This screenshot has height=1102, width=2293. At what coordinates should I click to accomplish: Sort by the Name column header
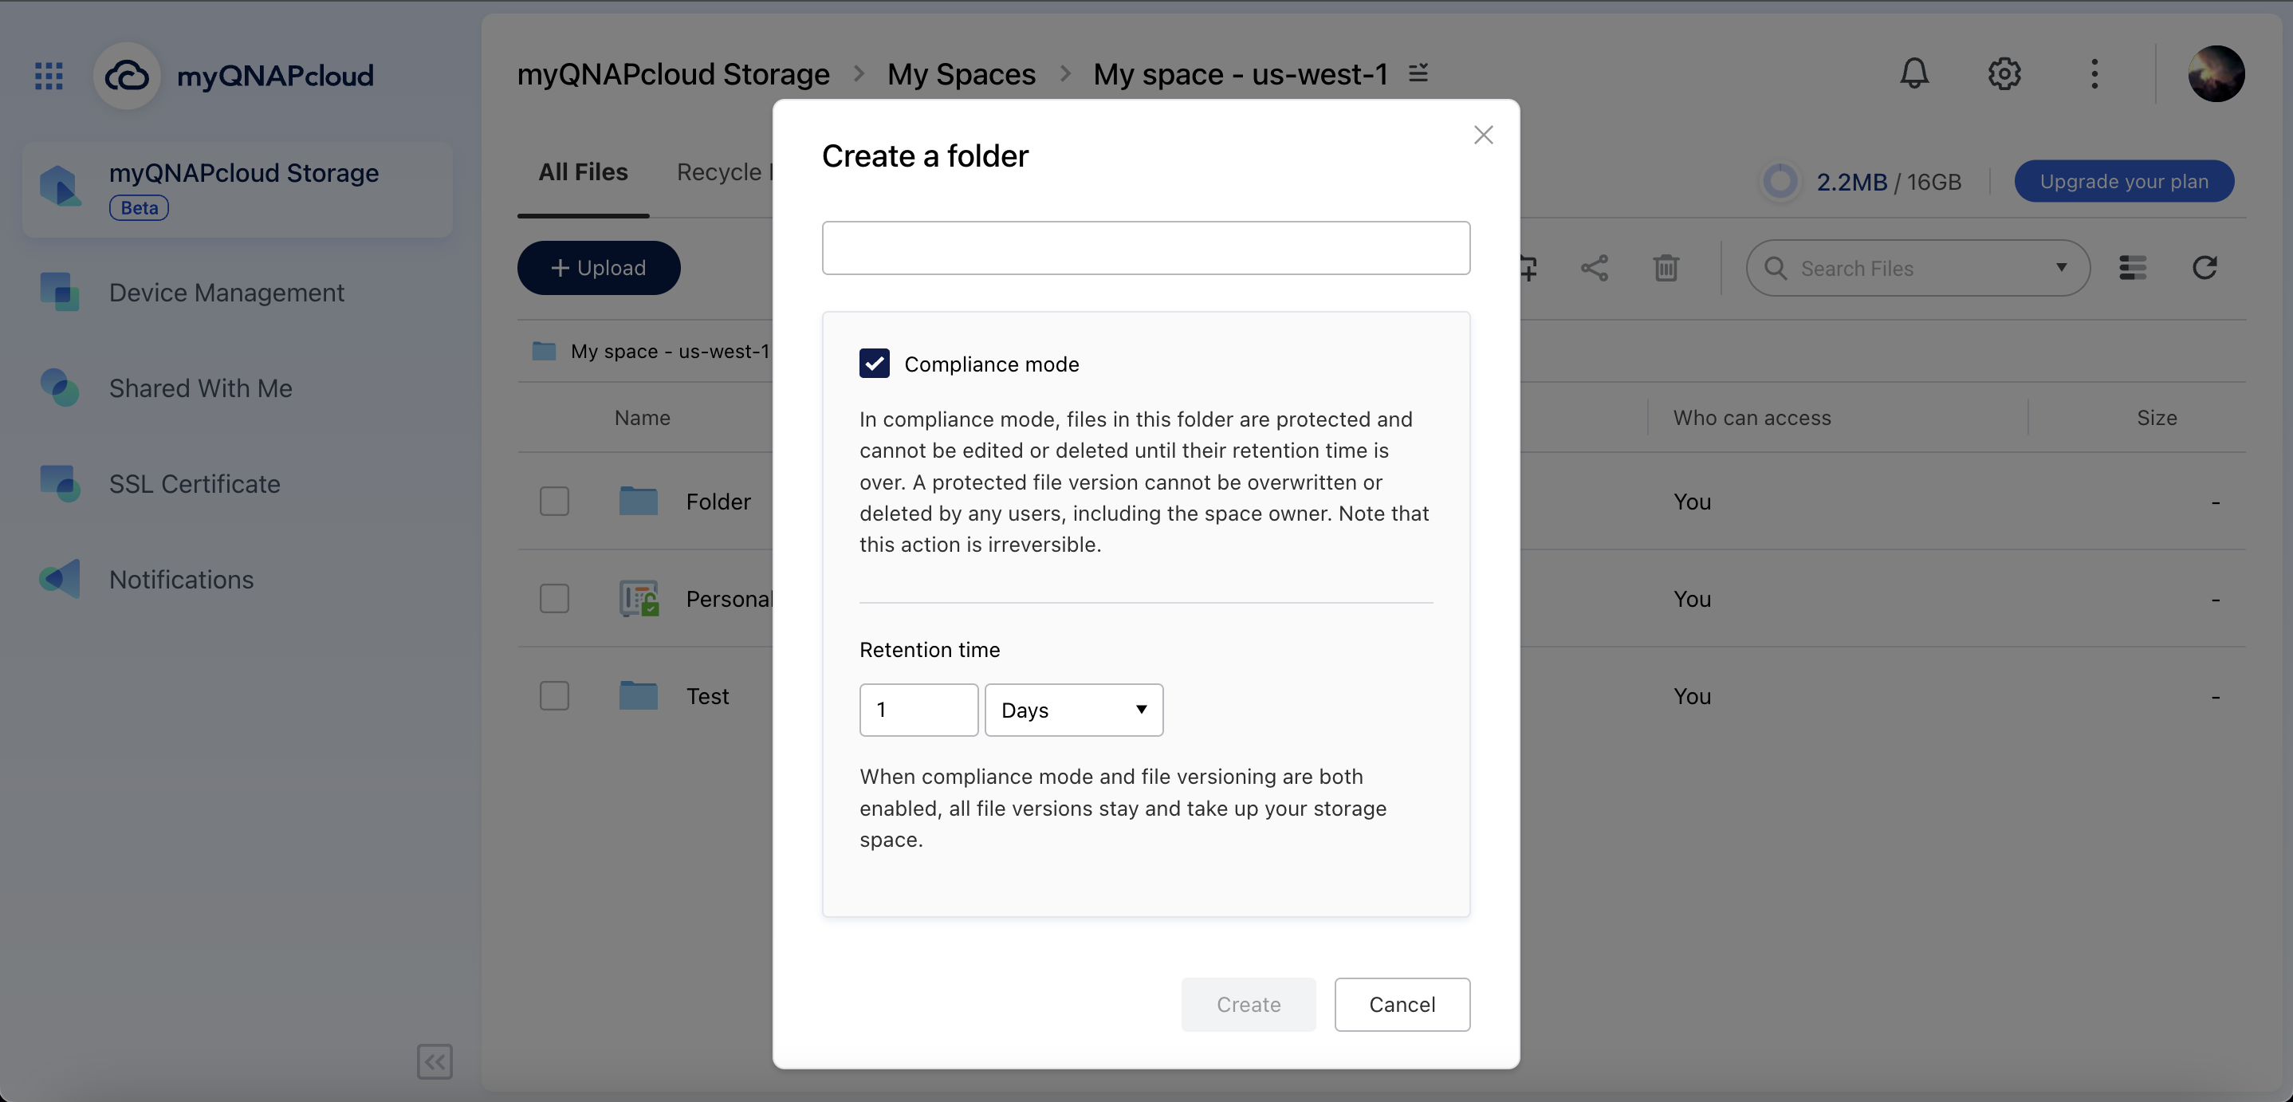point(642,418)
